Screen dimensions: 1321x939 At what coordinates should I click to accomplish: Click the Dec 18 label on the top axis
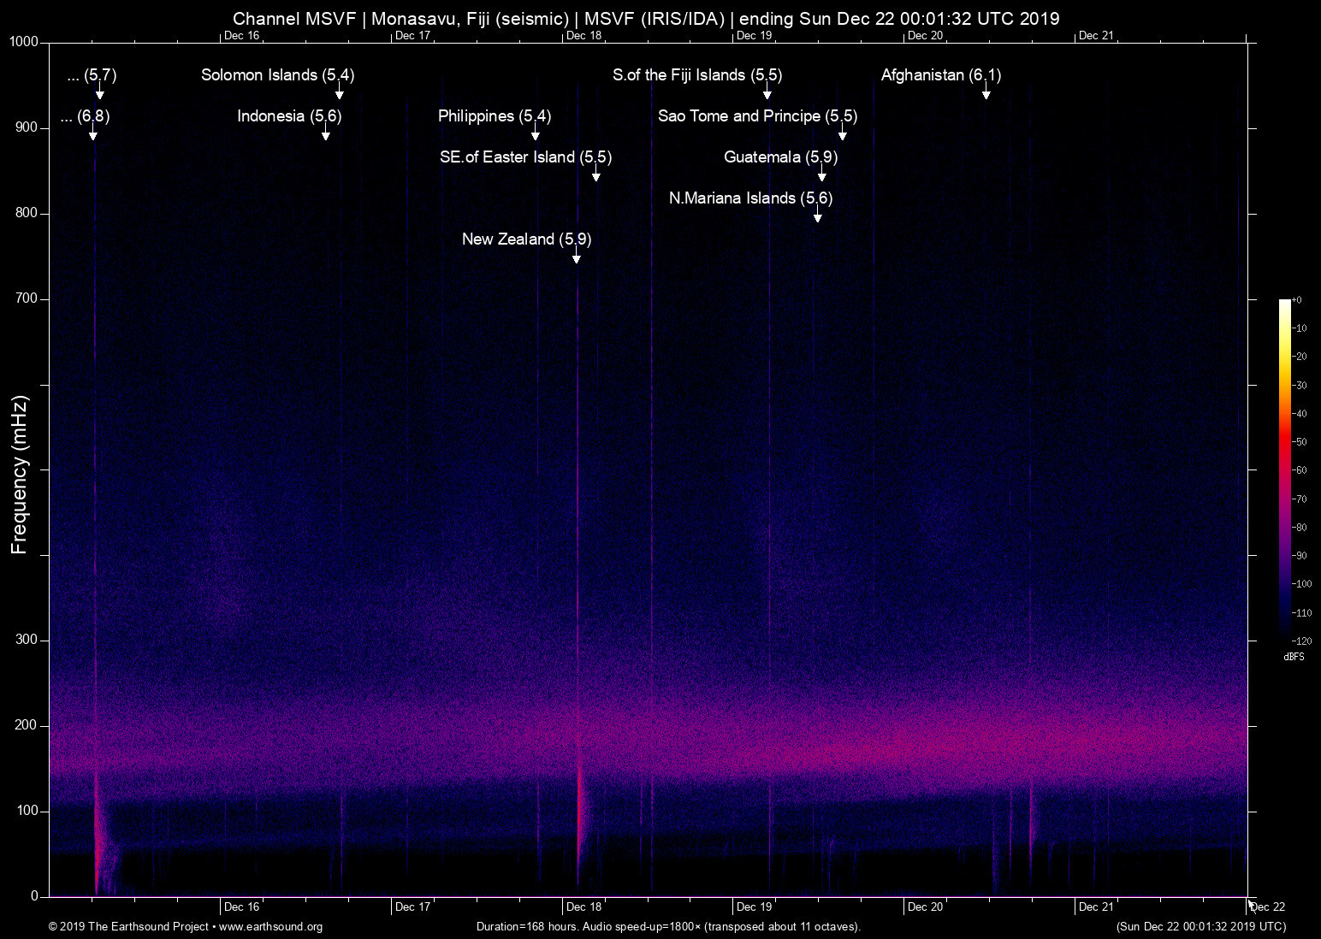(x=583, y=35)
